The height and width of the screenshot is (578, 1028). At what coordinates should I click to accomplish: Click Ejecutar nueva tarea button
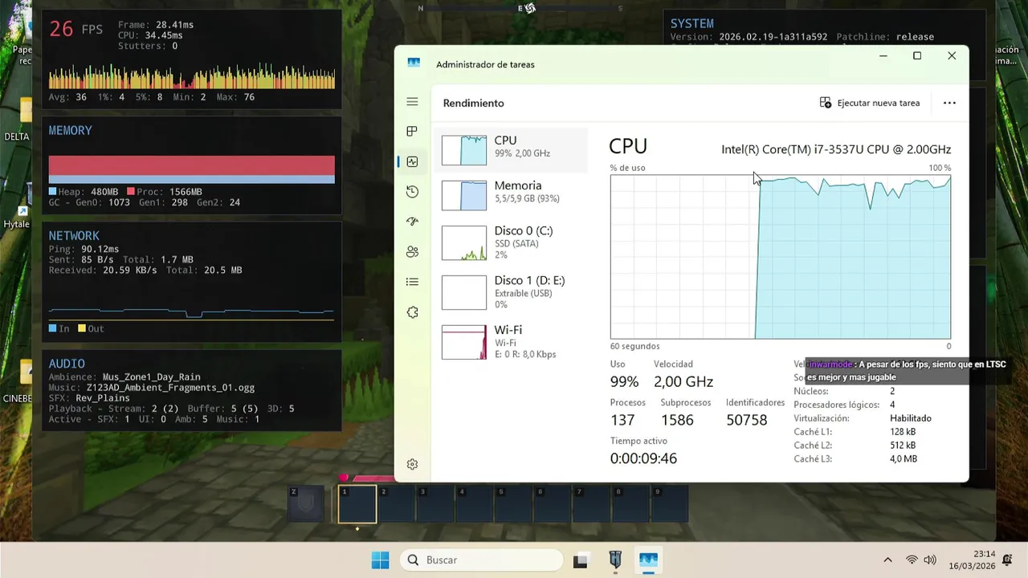pyautogui.click(x=870, y=103)
